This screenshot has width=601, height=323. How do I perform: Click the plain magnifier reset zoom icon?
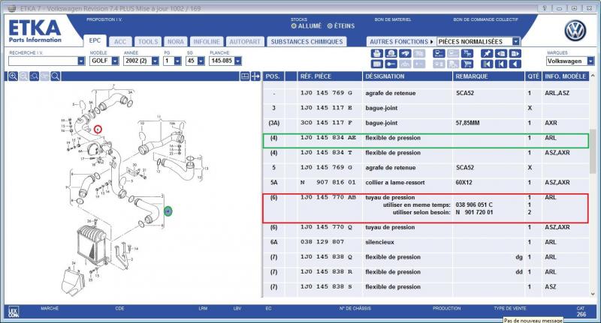pyautogui.click(x=55, y=76)
